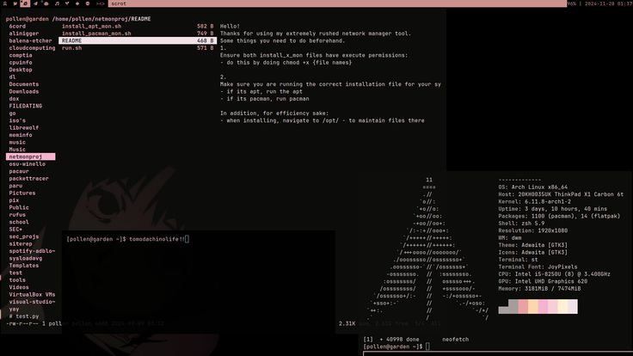Open the packettracer directory
The image size is (633, 356).
(28, 179)
